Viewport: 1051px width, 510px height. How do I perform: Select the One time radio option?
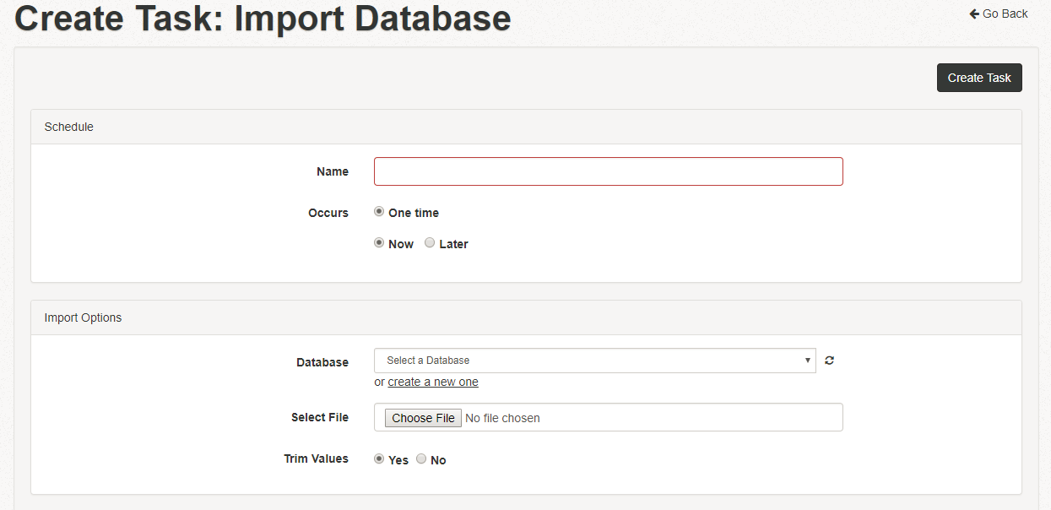coord(379,212)
